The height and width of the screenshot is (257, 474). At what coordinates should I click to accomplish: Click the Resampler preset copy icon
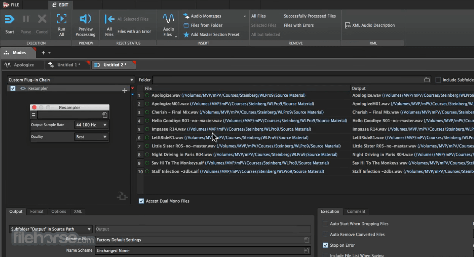coord(105,115)
